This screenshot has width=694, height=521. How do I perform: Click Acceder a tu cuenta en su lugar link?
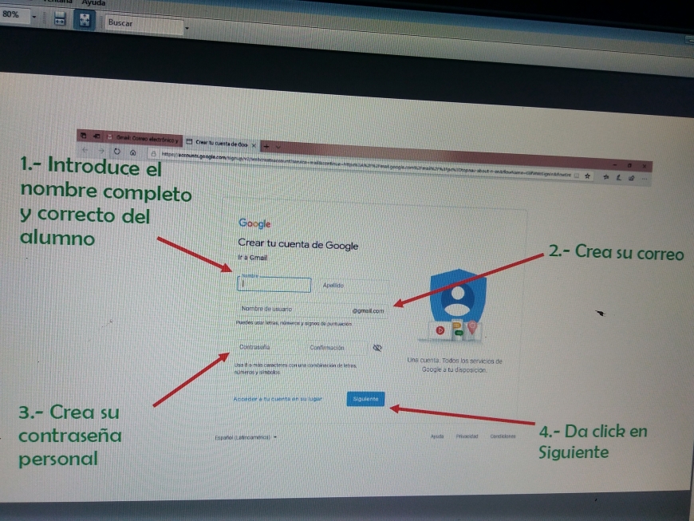(278, 399)
